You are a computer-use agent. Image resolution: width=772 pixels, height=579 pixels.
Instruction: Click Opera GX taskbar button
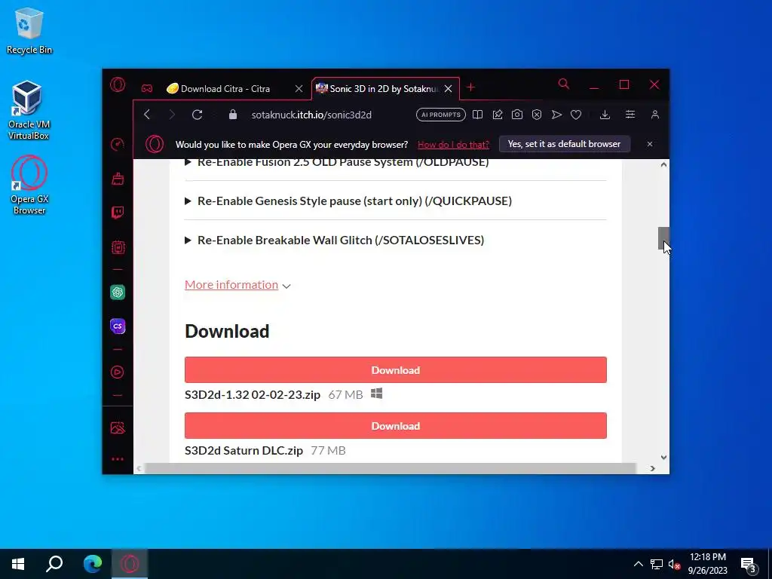pos(130,564)
